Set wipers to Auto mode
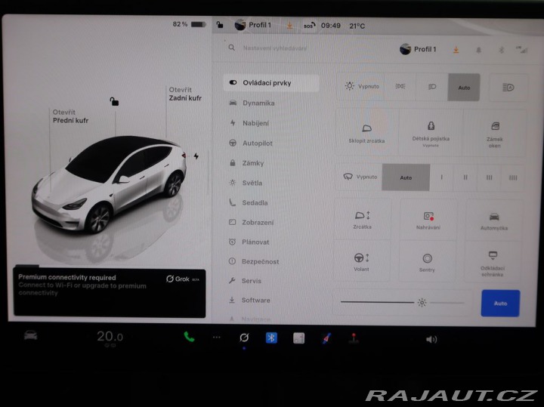544x407 pixels. (406, 177)
